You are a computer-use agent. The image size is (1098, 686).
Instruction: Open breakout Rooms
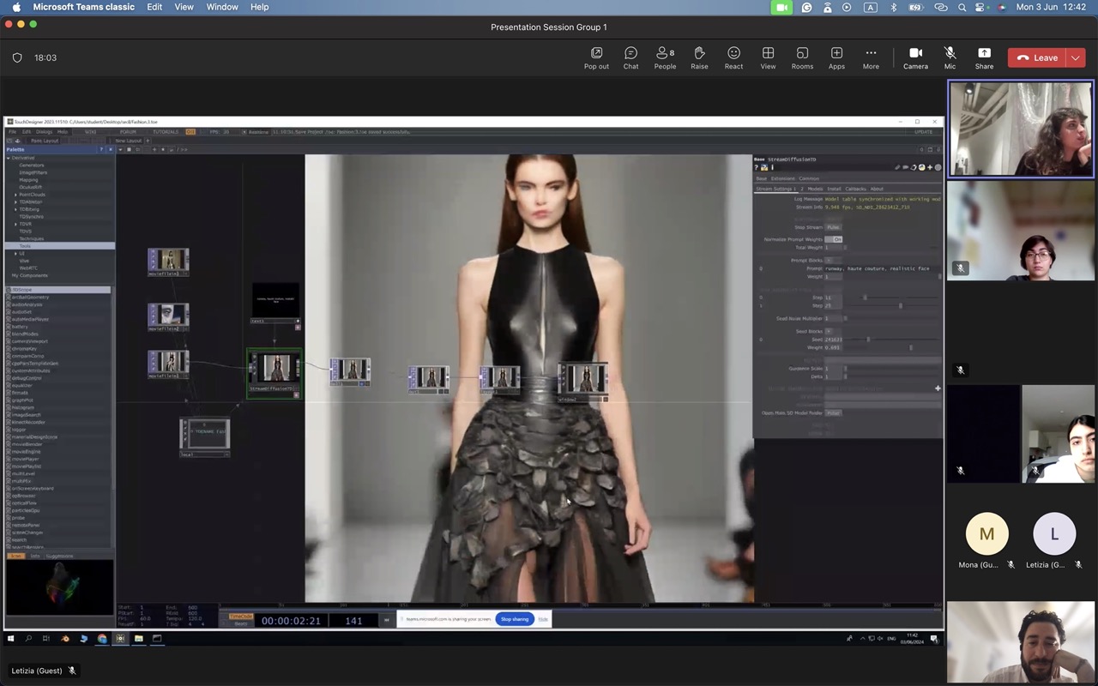pos(802,57)
